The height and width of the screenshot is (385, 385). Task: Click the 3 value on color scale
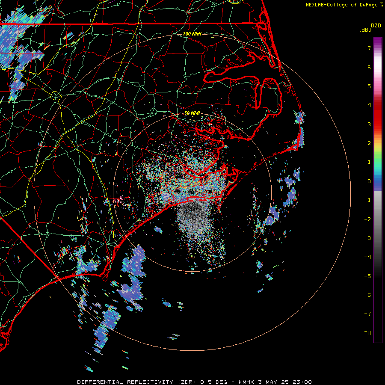(x=369, y=124)
